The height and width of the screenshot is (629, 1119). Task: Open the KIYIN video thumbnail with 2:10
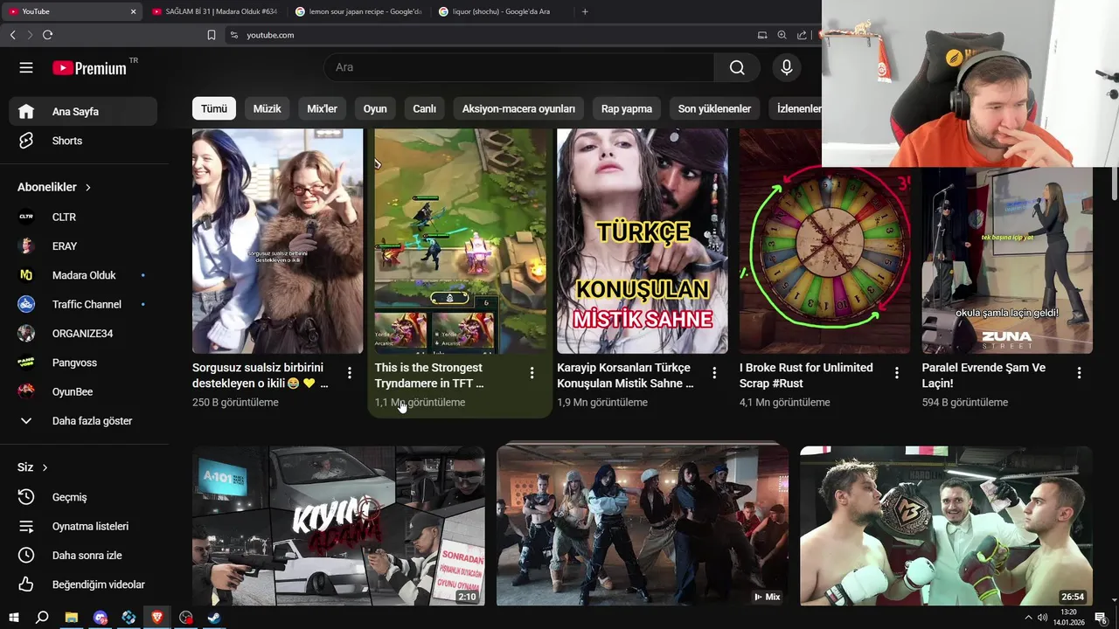(338, 527)
